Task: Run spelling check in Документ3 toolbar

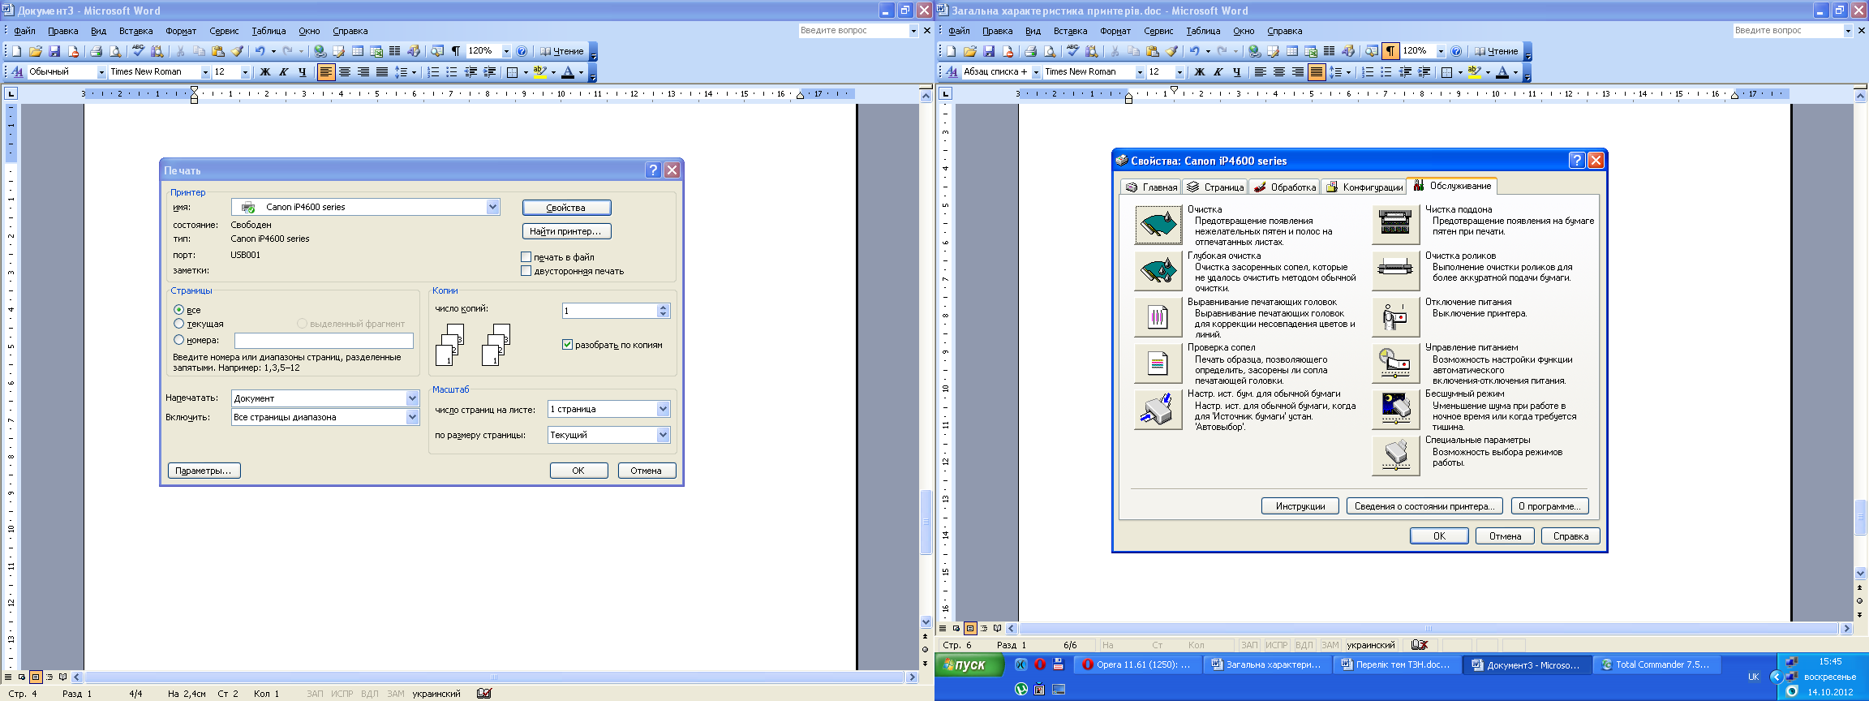Action: pos(138,51)
